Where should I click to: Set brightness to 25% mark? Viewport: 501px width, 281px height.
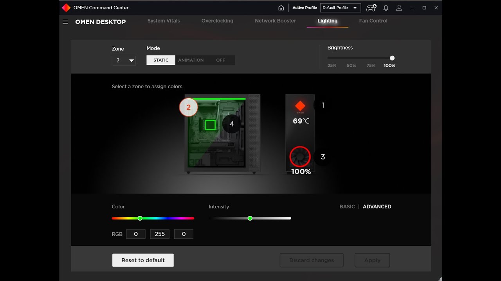pos(332,66)
